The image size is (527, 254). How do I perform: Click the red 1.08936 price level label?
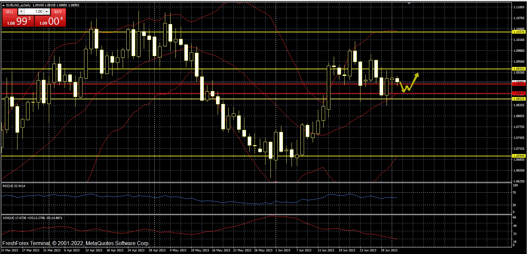pos(518,84)
